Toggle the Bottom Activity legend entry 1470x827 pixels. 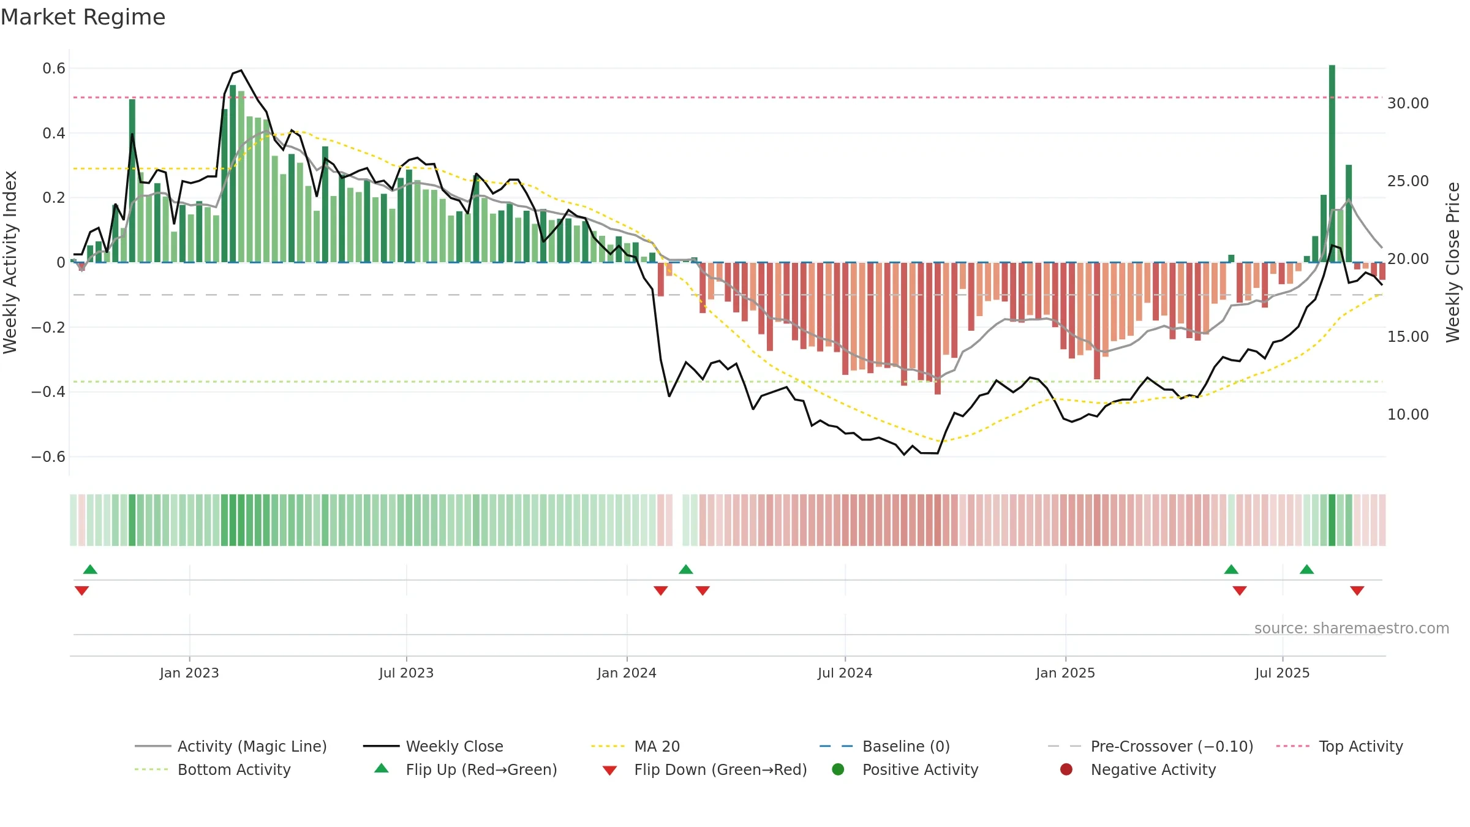213,769
